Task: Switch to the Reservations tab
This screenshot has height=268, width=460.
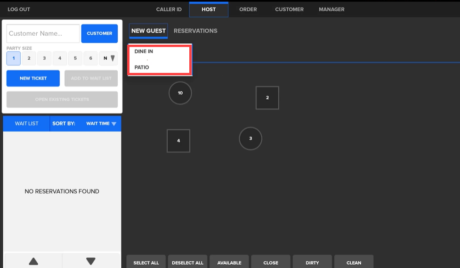Action: click(195, 31)
